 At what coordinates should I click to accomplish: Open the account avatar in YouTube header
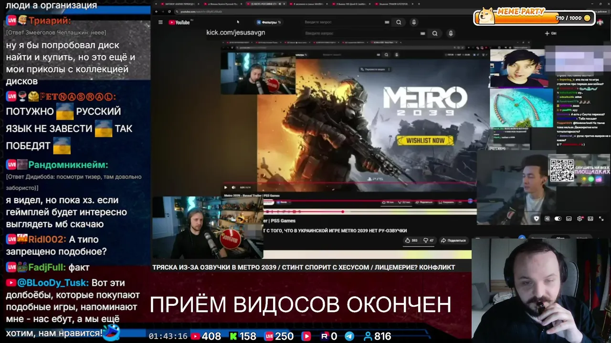pyautogui.click(x=600, y=22)
